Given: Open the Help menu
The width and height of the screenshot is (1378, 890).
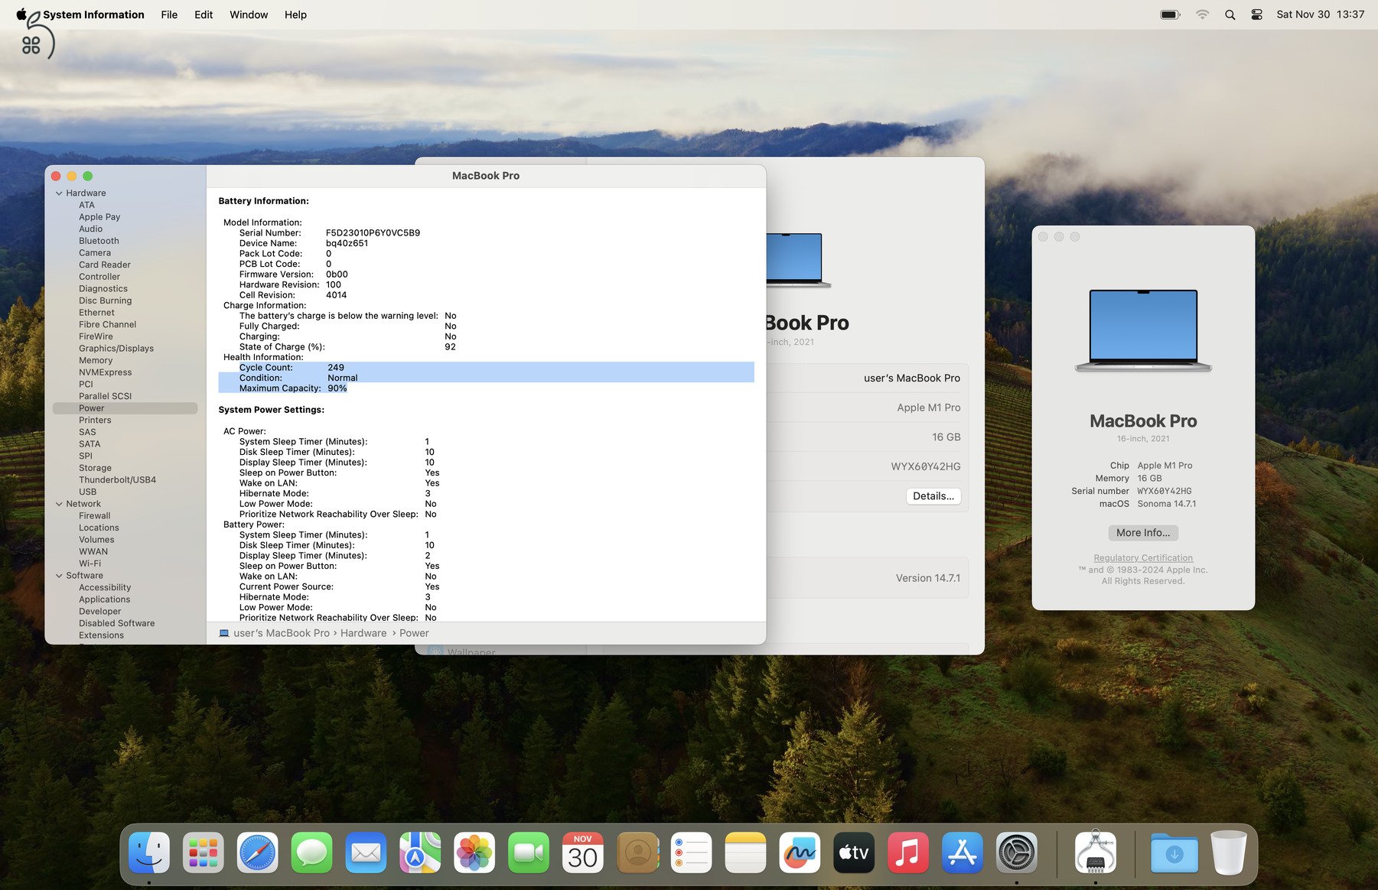Looking at the screenshot, I should point(295,15).
